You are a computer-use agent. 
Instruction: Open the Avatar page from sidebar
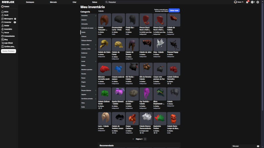(7, 26)
